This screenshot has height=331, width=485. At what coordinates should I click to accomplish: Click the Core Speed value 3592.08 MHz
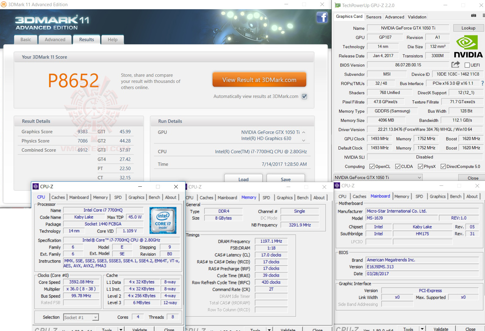81,282
